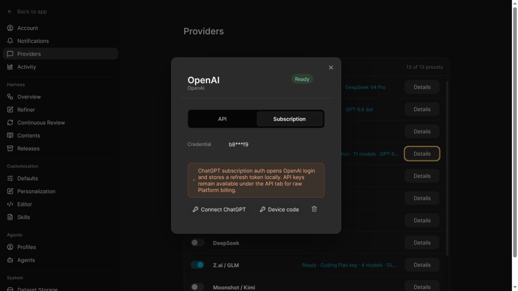Switch to the API tab
Image resolution: width=518 pixels, height=291 pixels.
click(x=222, y=119)
